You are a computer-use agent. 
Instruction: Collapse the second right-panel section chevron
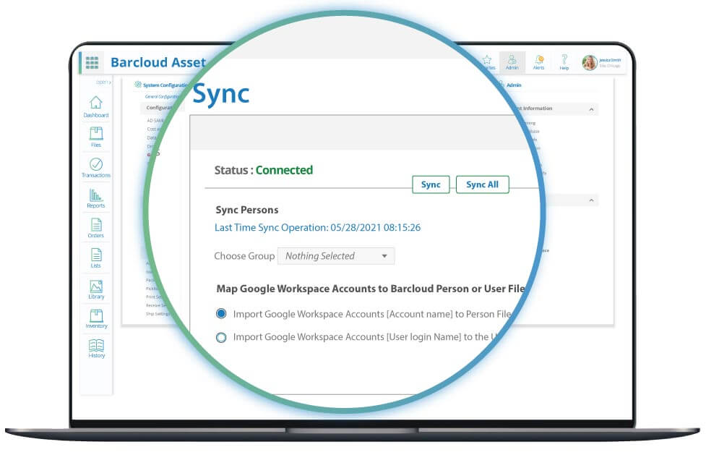click(x=591, y=200)
